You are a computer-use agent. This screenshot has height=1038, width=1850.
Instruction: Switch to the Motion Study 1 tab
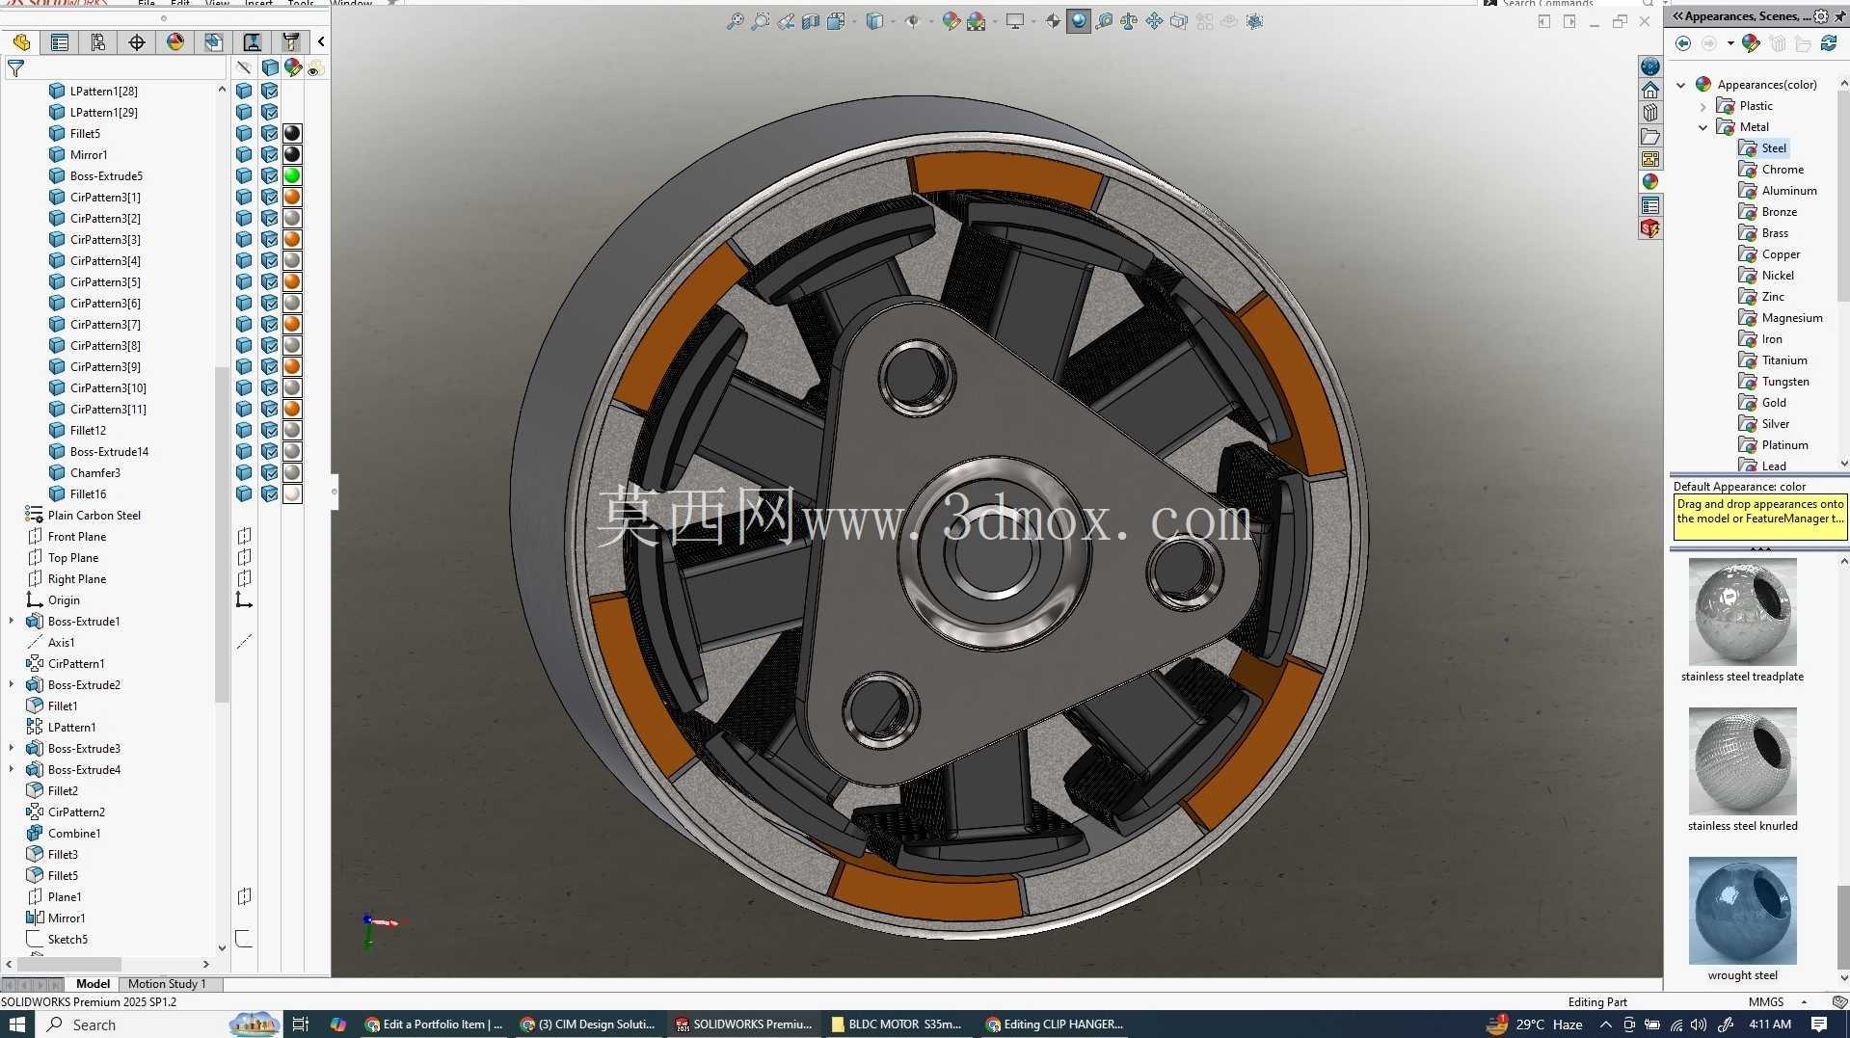point(167,983)
